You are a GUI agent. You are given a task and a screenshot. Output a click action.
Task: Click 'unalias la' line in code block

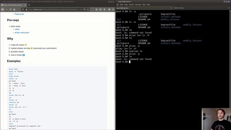14,102
